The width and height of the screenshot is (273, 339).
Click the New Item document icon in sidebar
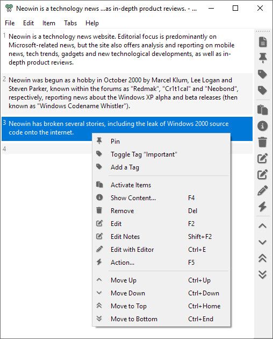pyautogui.click(x=263, y=42)
